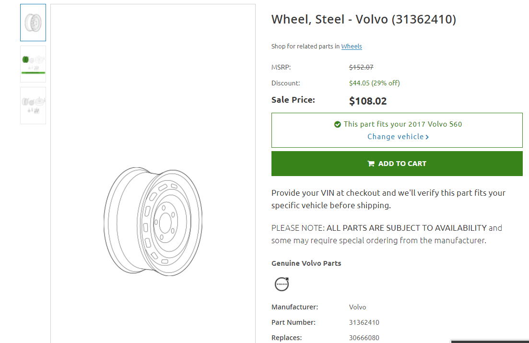Click the part number 31362410 value
529x343 pixels.
(x=364, y=322)
